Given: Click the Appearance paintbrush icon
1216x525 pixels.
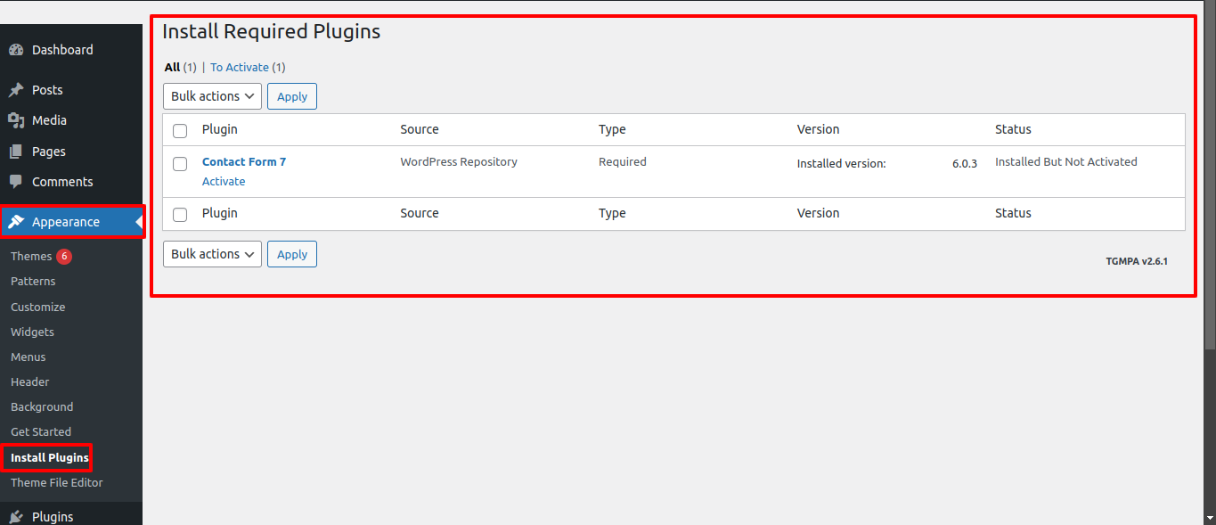Looking at the screenshot, I should tap(16, 222).
